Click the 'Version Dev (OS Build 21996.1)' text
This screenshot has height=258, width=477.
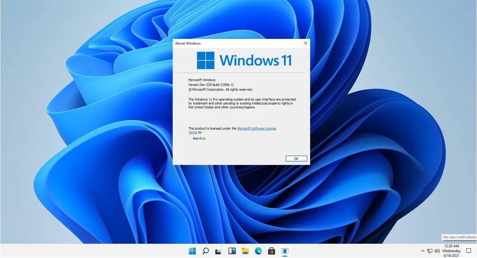click(211, 85)
